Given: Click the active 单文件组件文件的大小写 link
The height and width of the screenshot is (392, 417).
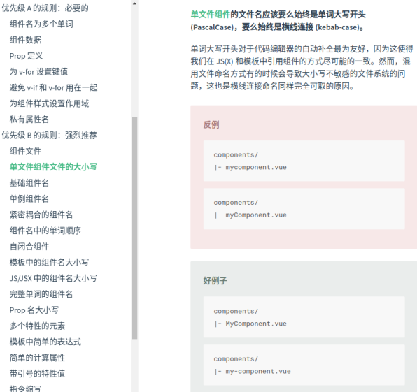Looking at the screenshot, I should click(x=53, y=167).
